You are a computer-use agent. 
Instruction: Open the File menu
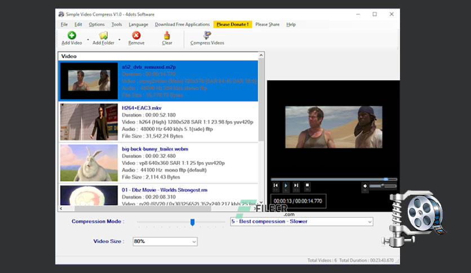64,24
